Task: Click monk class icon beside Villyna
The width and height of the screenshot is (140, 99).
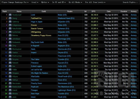Action: coord(10,76)
